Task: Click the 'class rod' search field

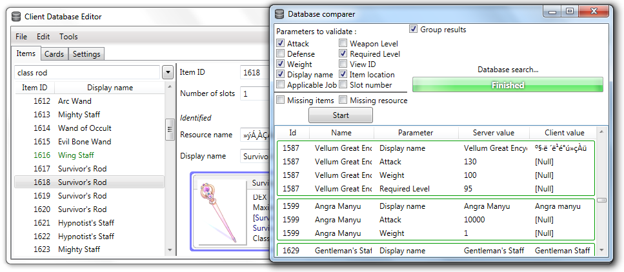Action: (88, 73)
